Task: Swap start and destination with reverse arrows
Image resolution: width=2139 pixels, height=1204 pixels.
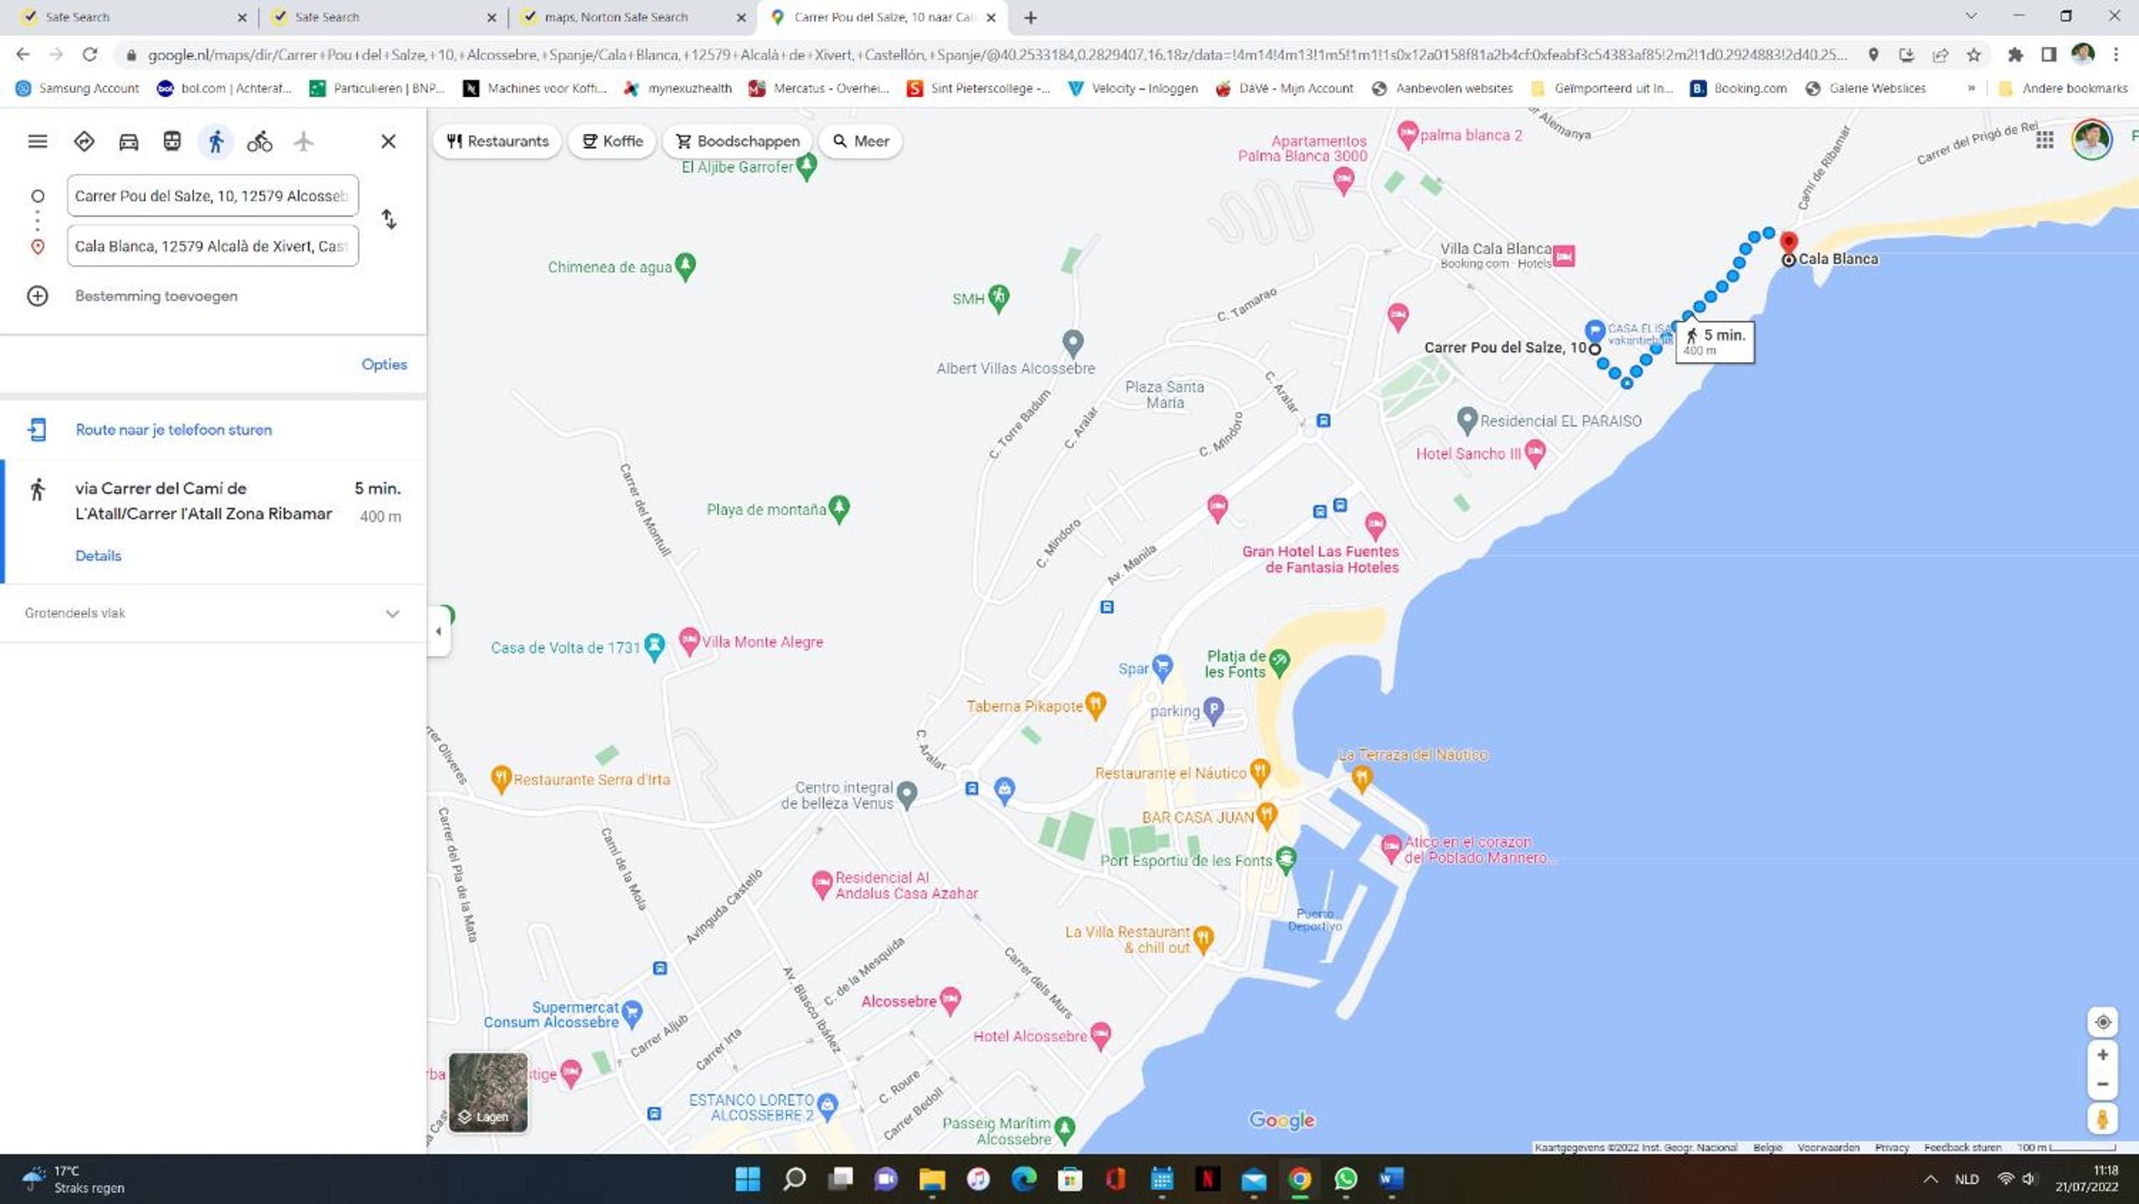Action: pyautogui.click(x=389, y=219)
